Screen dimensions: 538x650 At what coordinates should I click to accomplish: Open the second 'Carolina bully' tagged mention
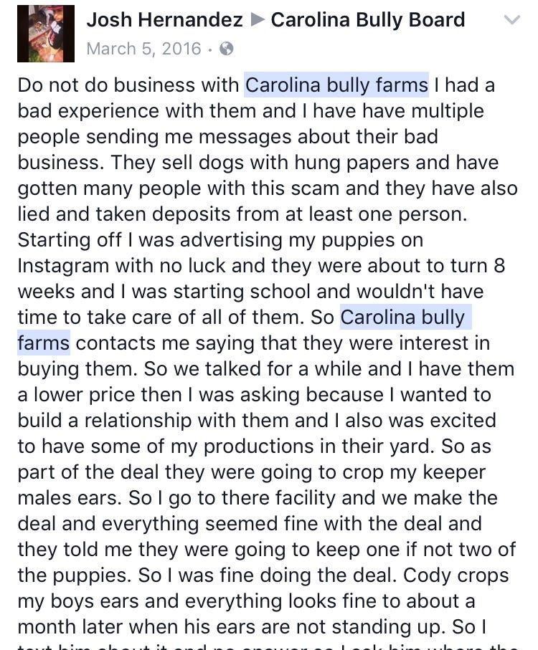(406, 317)
